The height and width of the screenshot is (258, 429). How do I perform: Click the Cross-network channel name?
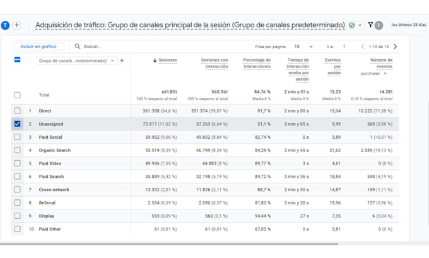(54, 190)
